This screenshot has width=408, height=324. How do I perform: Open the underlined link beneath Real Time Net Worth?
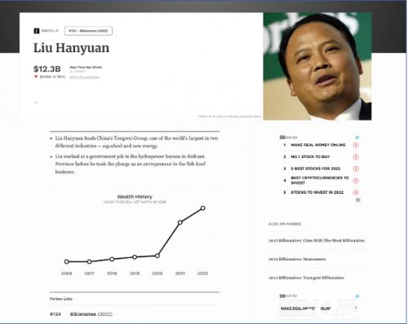tap(85, 77)
